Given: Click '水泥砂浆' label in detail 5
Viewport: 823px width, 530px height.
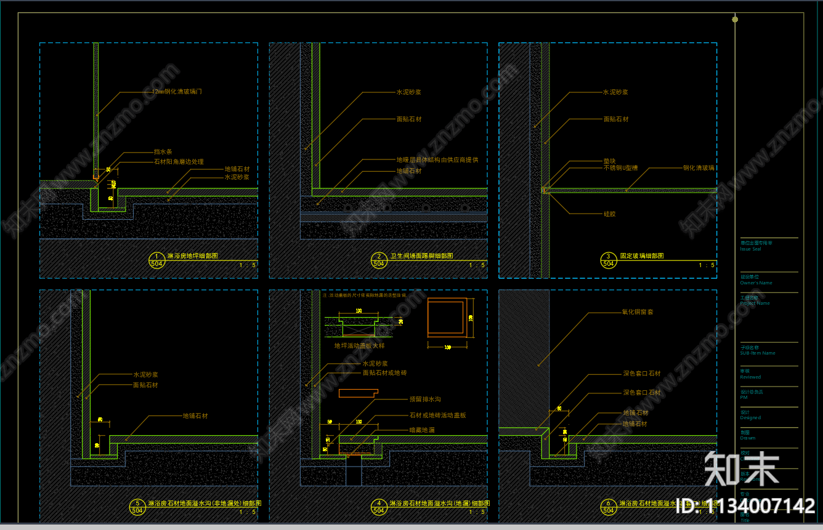Looking at the screenshot, I should click(145, 374).
